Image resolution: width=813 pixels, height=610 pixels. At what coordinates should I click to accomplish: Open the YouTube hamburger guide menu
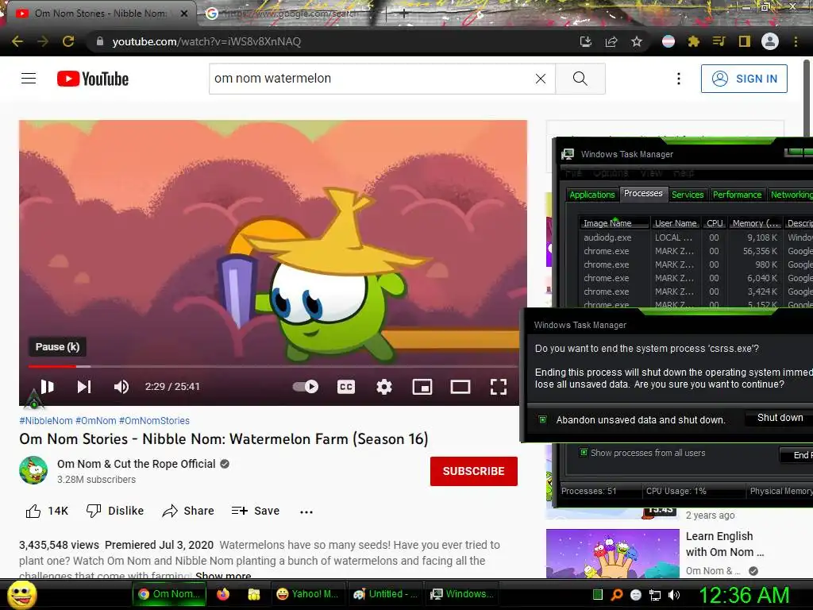click(x=29, y=79)
